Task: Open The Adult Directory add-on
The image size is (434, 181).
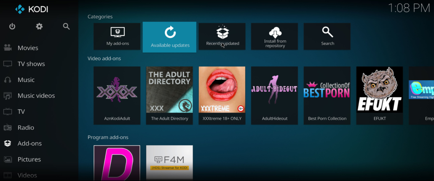Action: click(169, 95)
